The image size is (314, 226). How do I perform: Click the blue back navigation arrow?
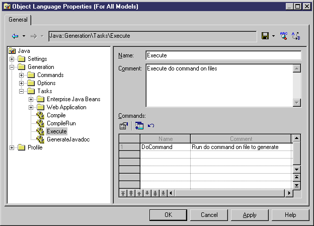(x=15, y=36)
